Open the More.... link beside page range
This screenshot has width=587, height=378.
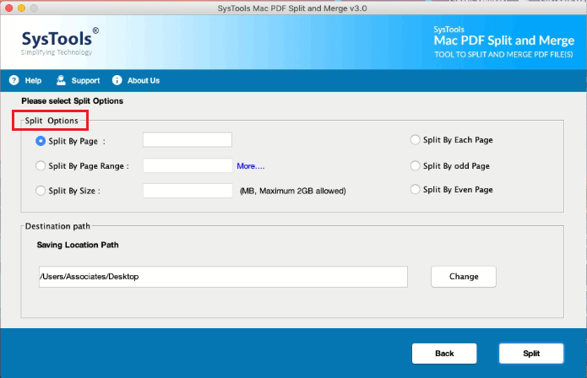(250, 166)
